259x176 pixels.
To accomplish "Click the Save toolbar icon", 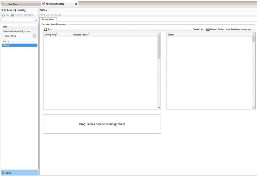I will tap(42, 15).
